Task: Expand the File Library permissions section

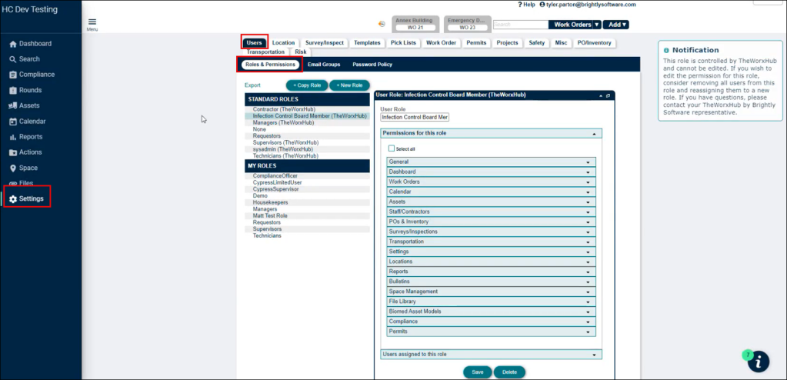Action: click(x=492, y=302)
